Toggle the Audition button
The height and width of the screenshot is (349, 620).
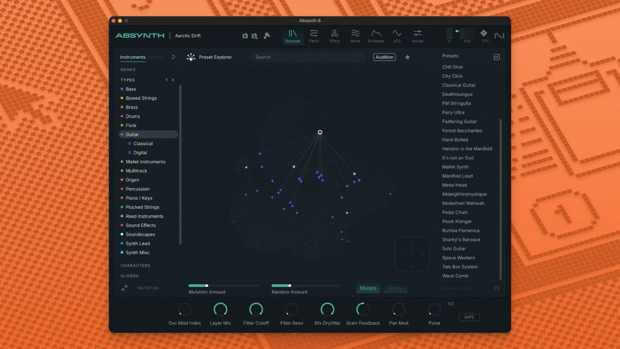(384, 57)
